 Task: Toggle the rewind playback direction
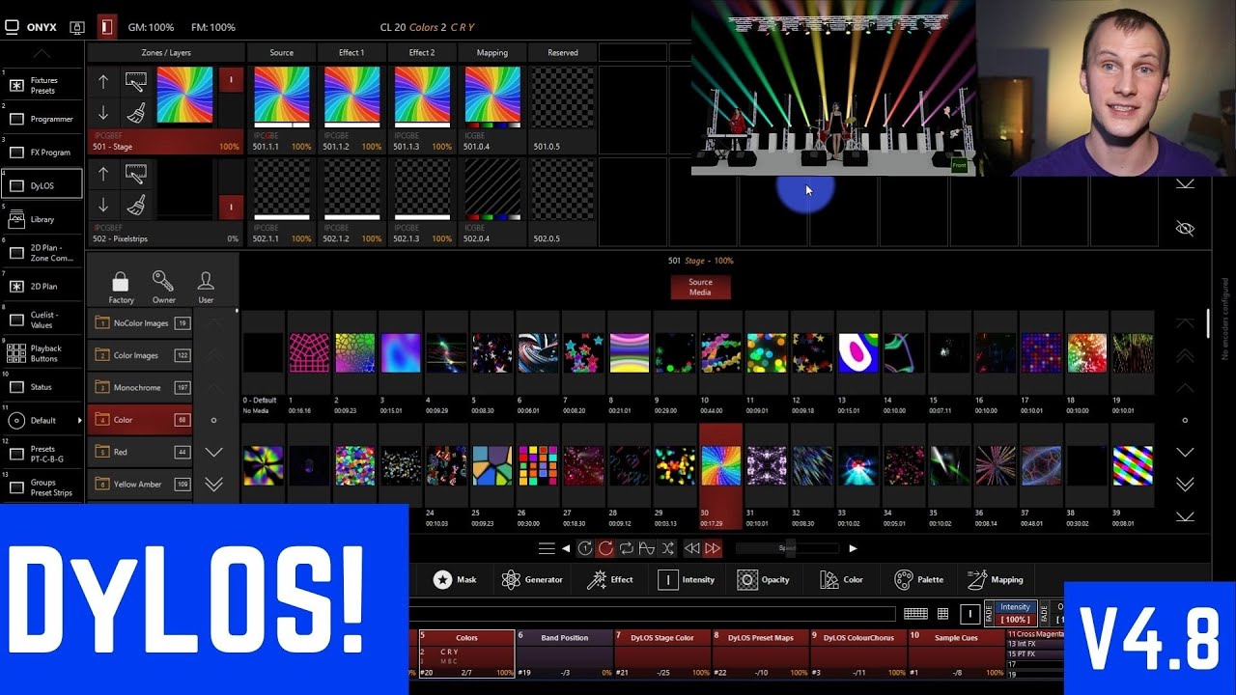point(691,548)
